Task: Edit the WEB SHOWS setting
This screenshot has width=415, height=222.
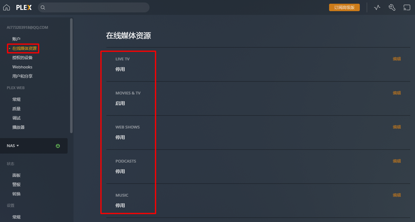Action: (x=397, y=127)
